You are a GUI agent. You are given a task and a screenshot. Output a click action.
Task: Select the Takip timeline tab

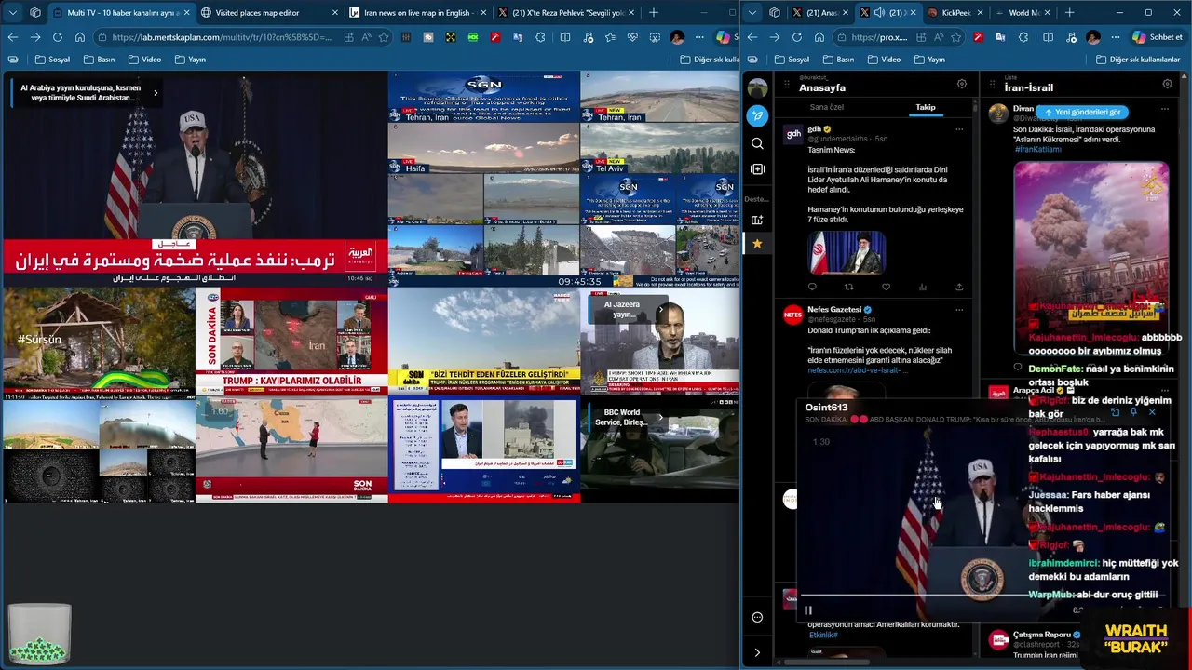(925, 107)
